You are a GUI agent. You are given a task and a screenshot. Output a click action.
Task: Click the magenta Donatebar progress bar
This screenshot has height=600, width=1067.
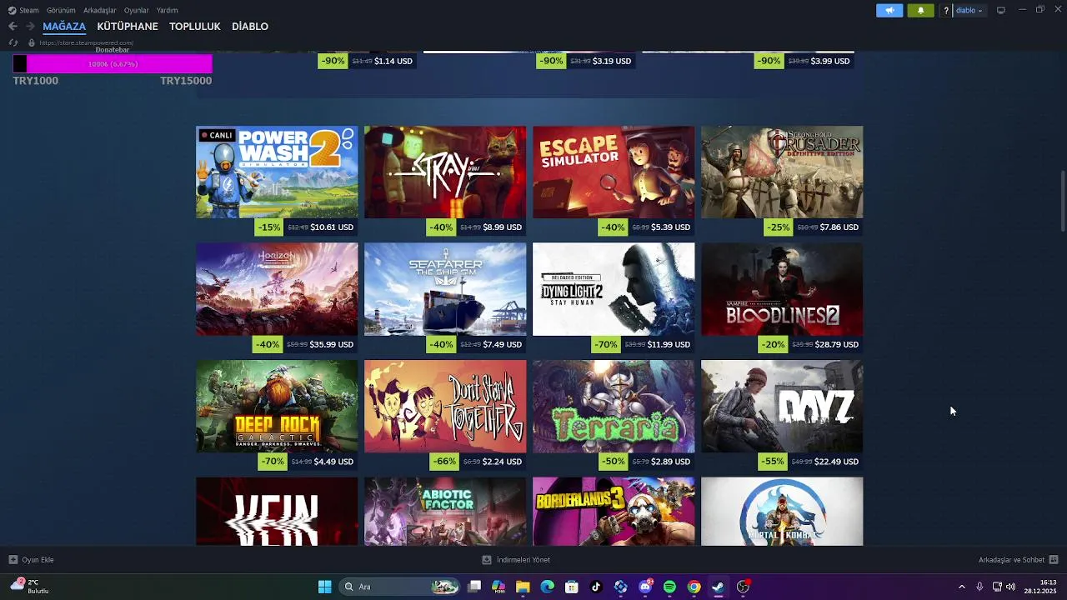pyautogui.click(x=113, y=64)
